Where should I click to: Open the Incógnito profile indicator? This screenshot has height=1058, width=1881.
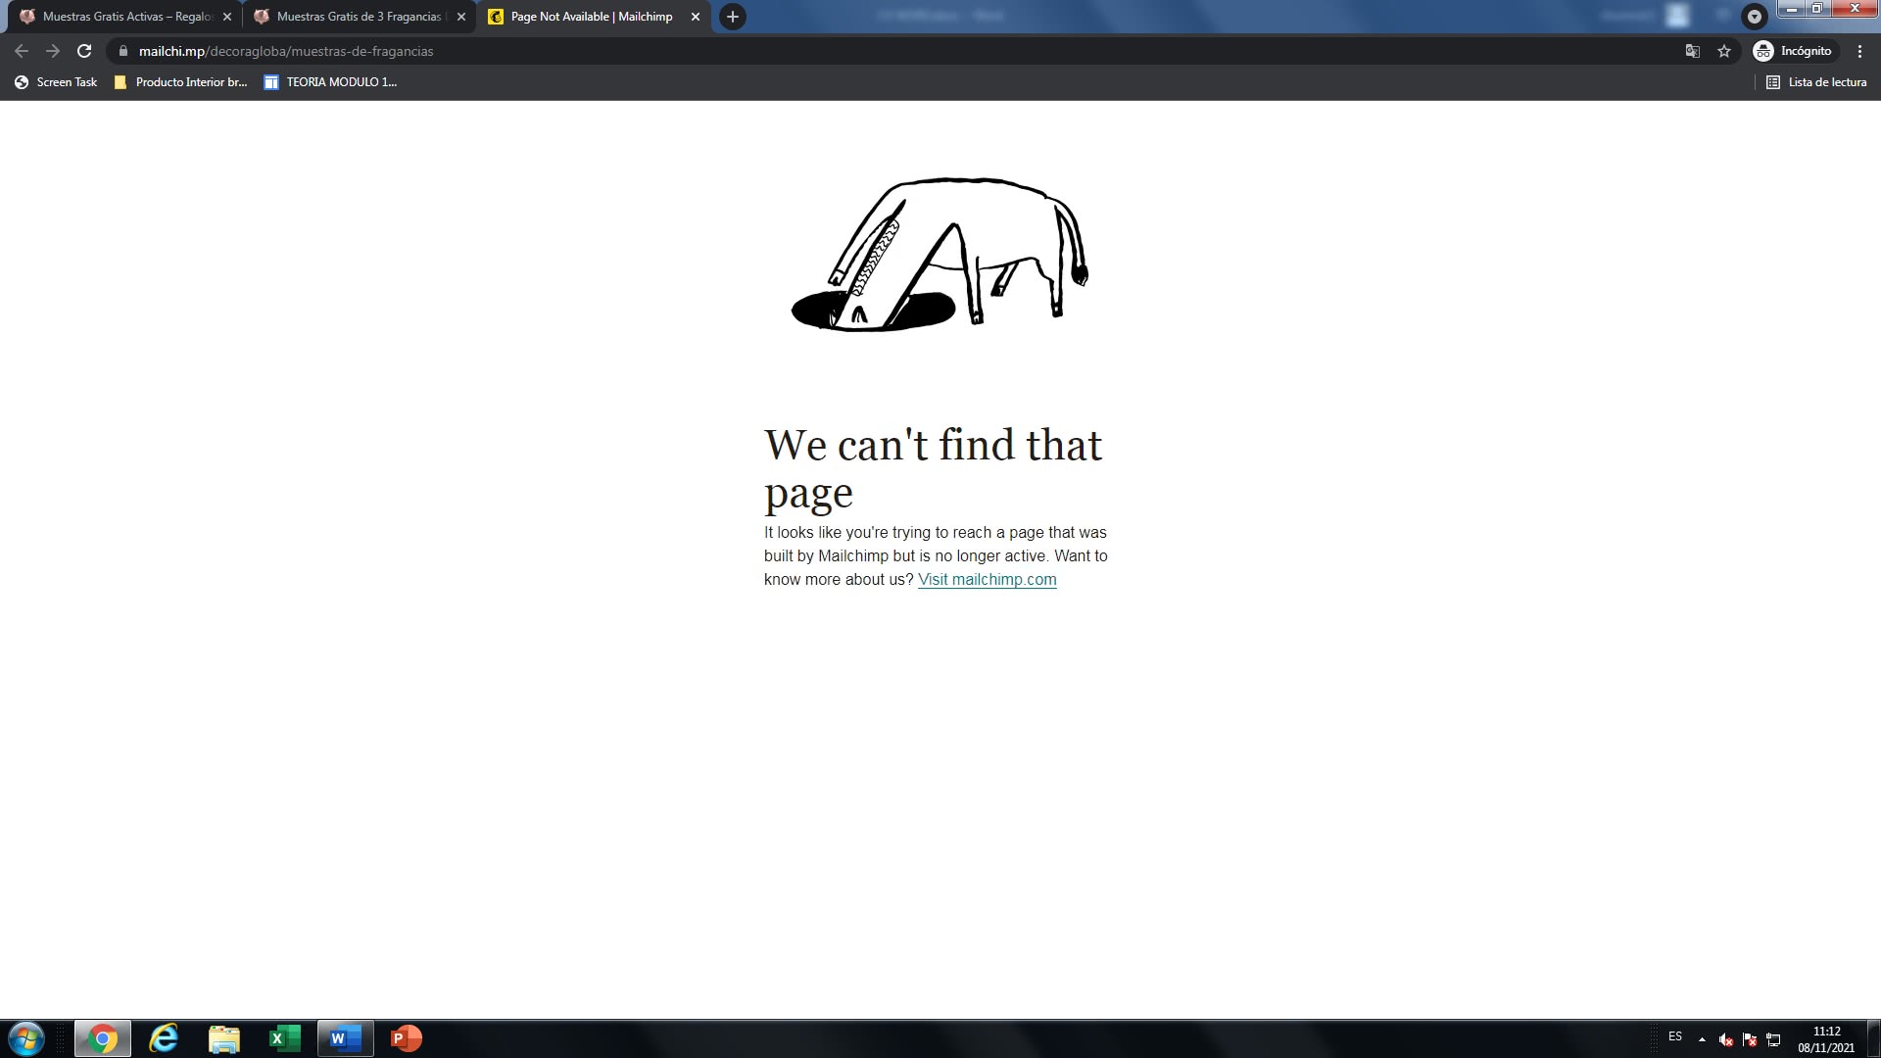pos(1793,51)
